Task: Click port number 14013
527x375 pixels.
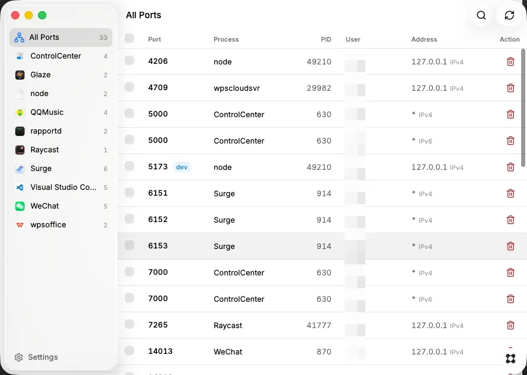Action: 160,352
